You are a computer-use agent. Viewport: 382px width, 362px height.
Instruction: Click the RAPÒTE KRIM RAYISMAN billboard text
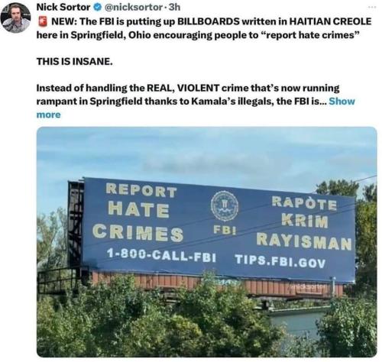304,223
